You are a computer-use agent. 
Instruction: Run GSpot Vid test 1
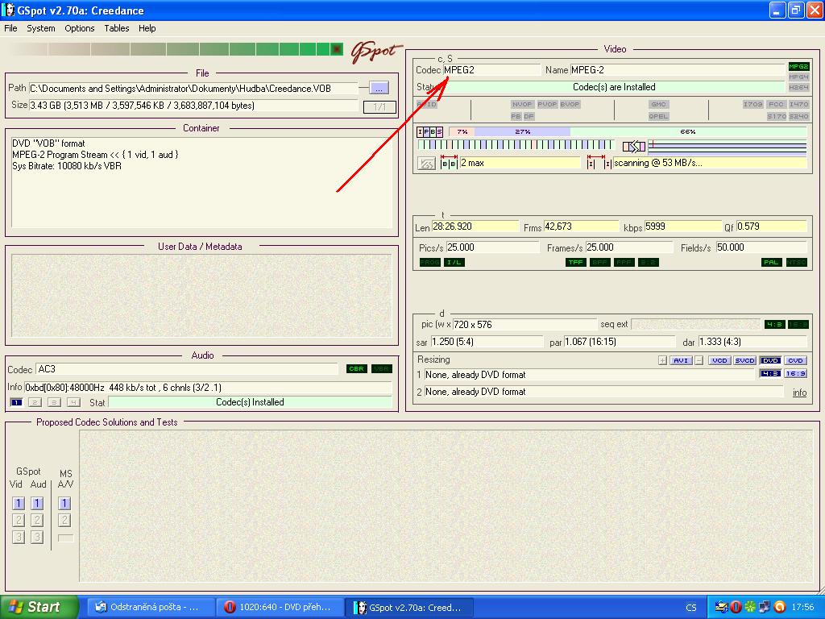tap(19, 503)
